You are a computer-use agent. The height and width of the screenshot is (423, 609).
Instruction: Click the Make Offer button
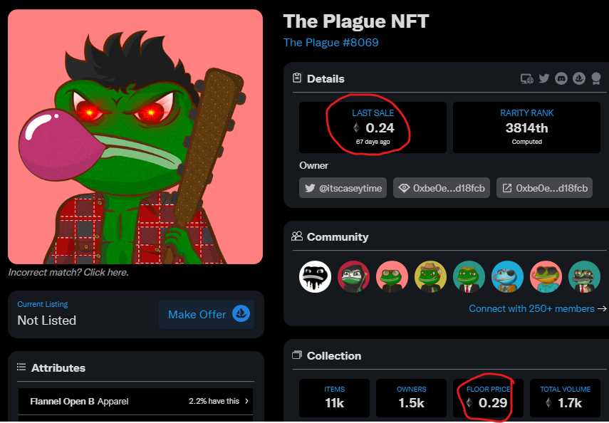coord(207,314)
